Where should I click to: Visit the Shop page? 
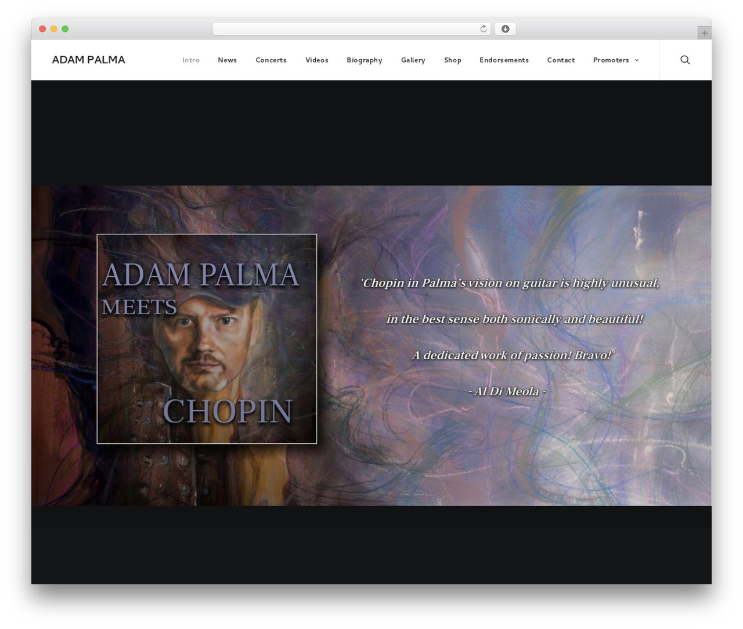(x=453, y=60)
